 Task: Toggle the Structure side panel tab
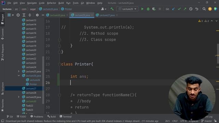[x=2, y=88]
